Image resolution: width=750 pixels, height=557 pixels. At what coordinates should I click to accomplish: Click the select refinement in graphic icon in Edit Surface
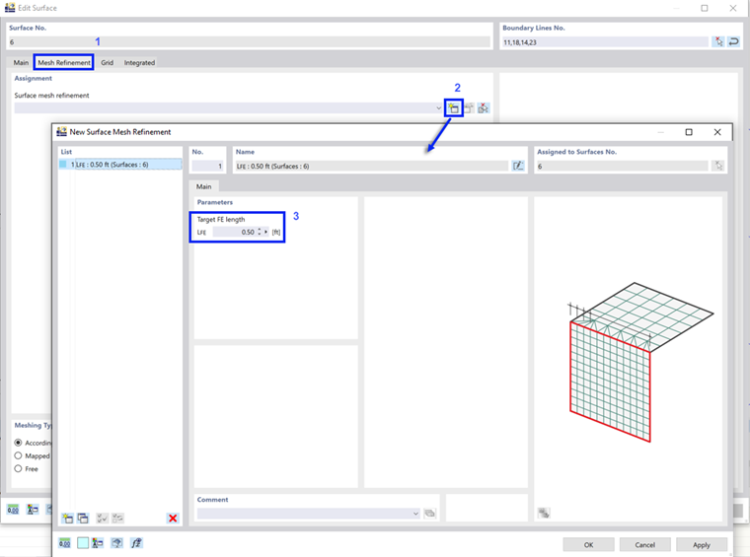point(484,108)
